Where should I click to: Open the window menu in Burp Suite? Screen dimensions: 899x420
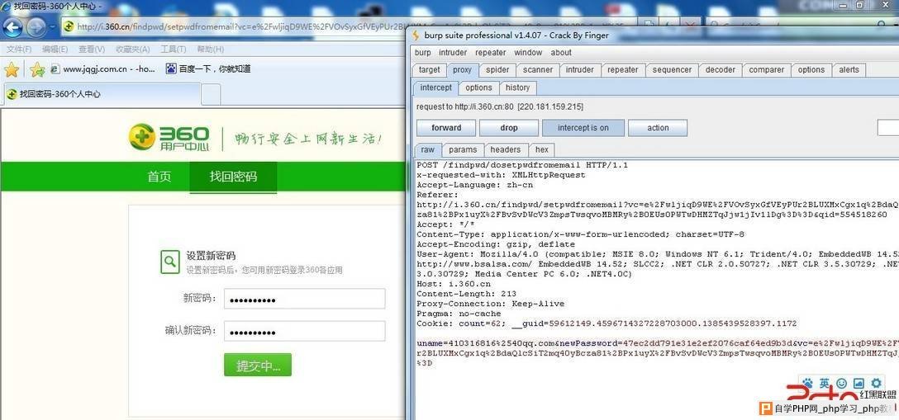click(x=528, y=53)
